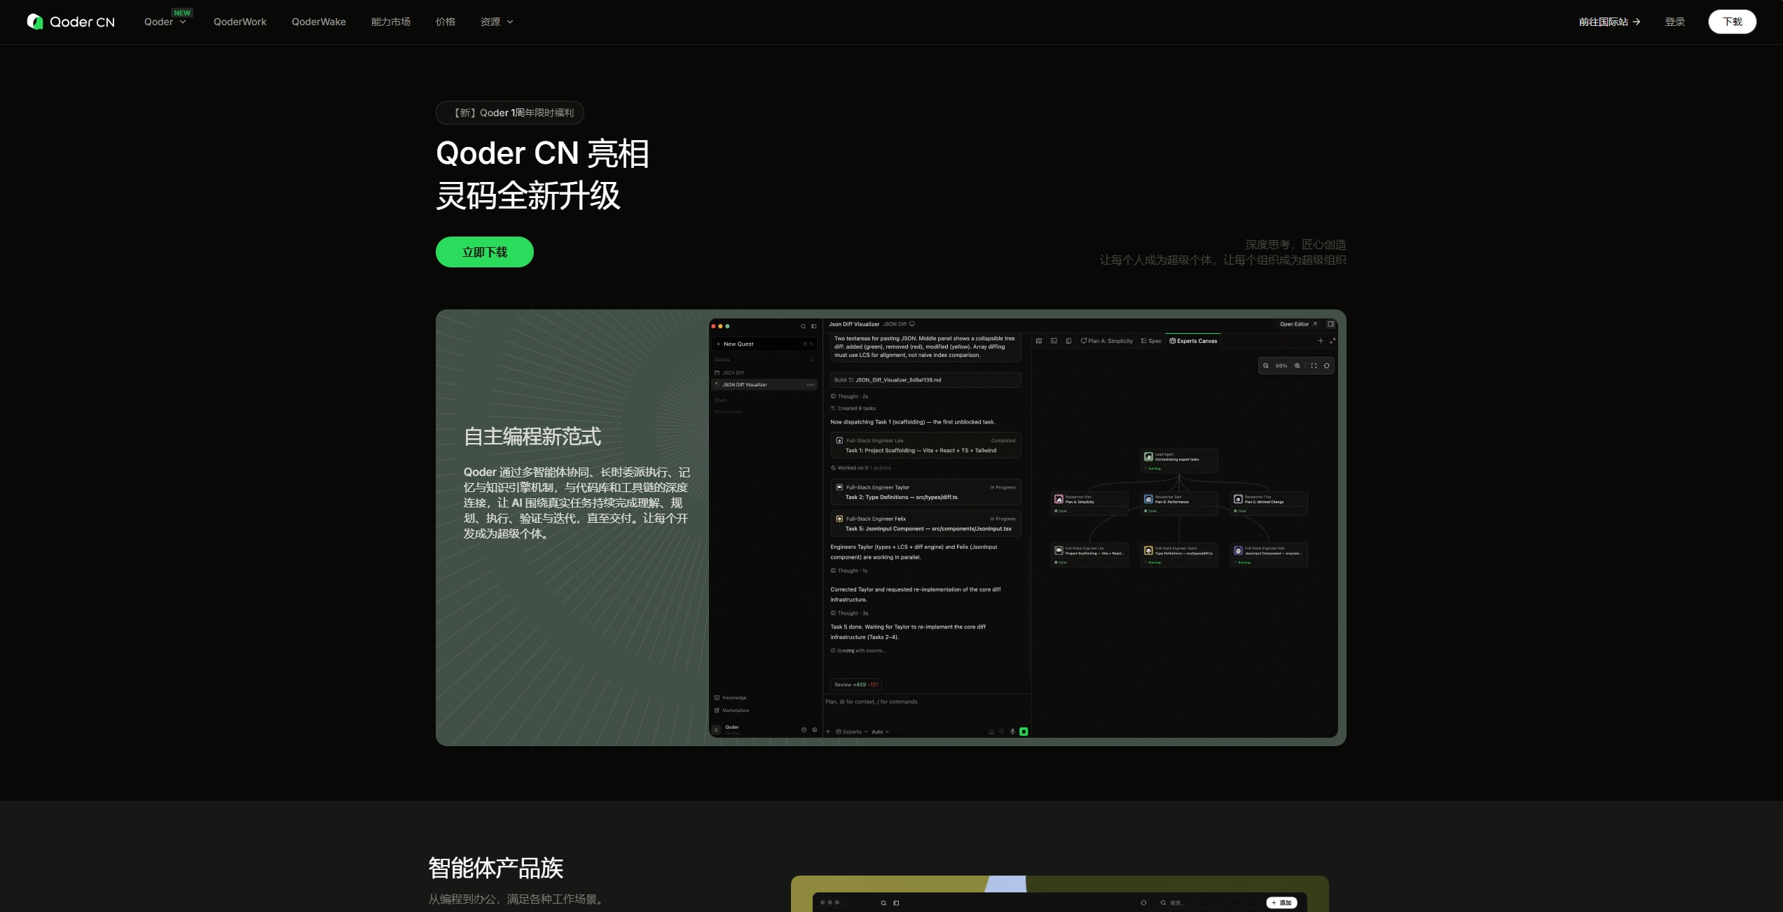Image resolution: width=1783 pixels, height=912 pixels.
Task: Click the Review +459 -121 button
Action: point(855,685)
